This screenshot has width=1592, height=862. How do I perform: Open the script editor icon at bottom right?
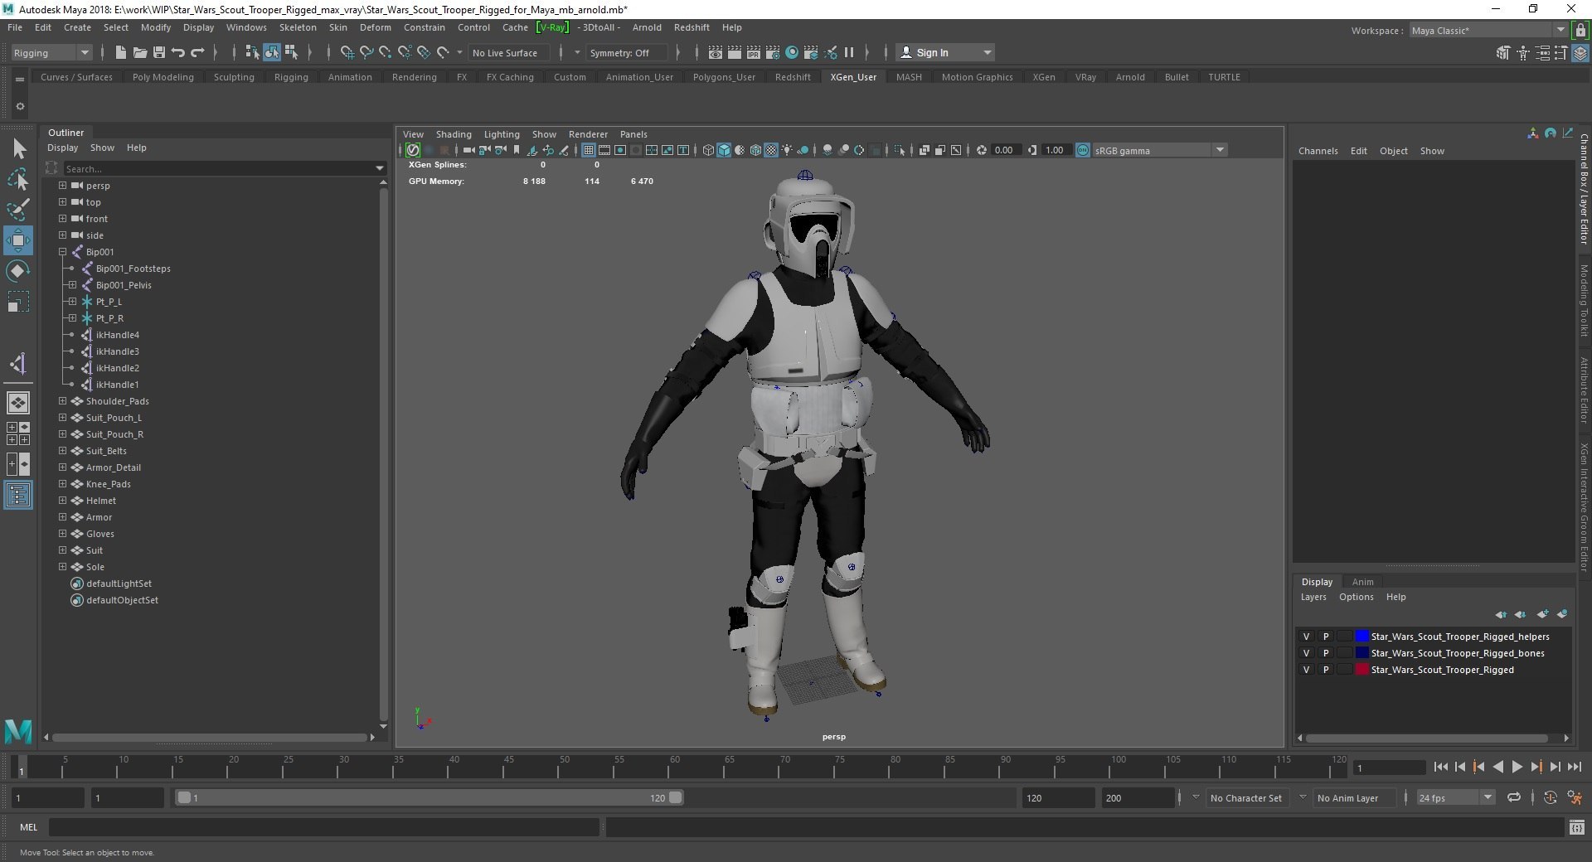[1576, 827]
